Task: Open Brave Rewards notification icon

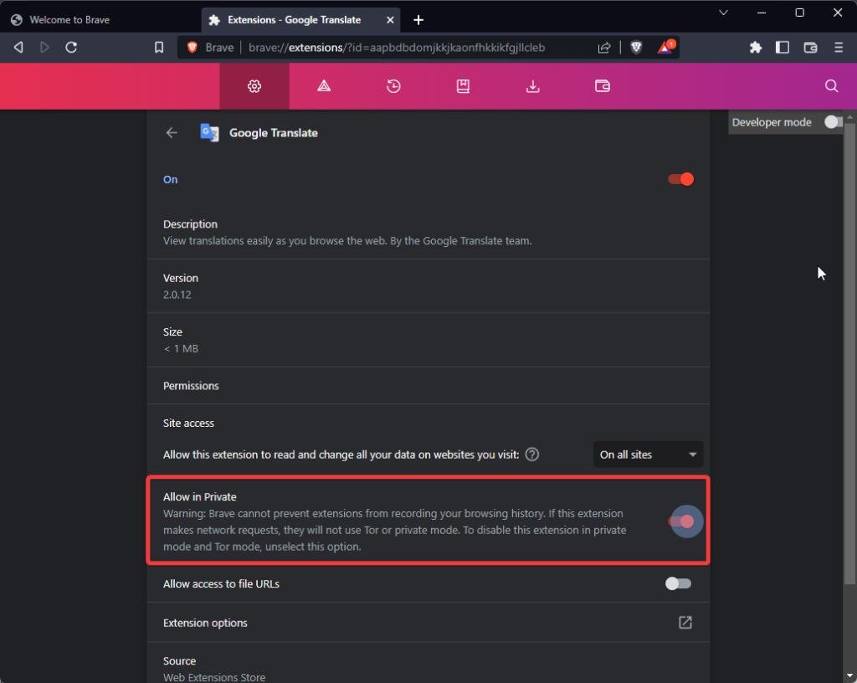Action: tap(665, 47)
